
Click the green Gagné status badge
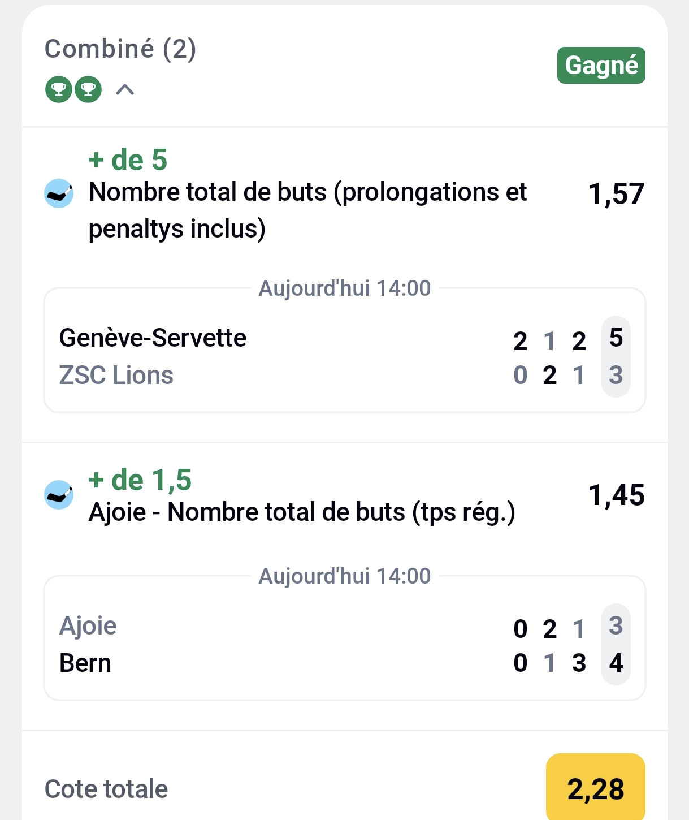601,66
